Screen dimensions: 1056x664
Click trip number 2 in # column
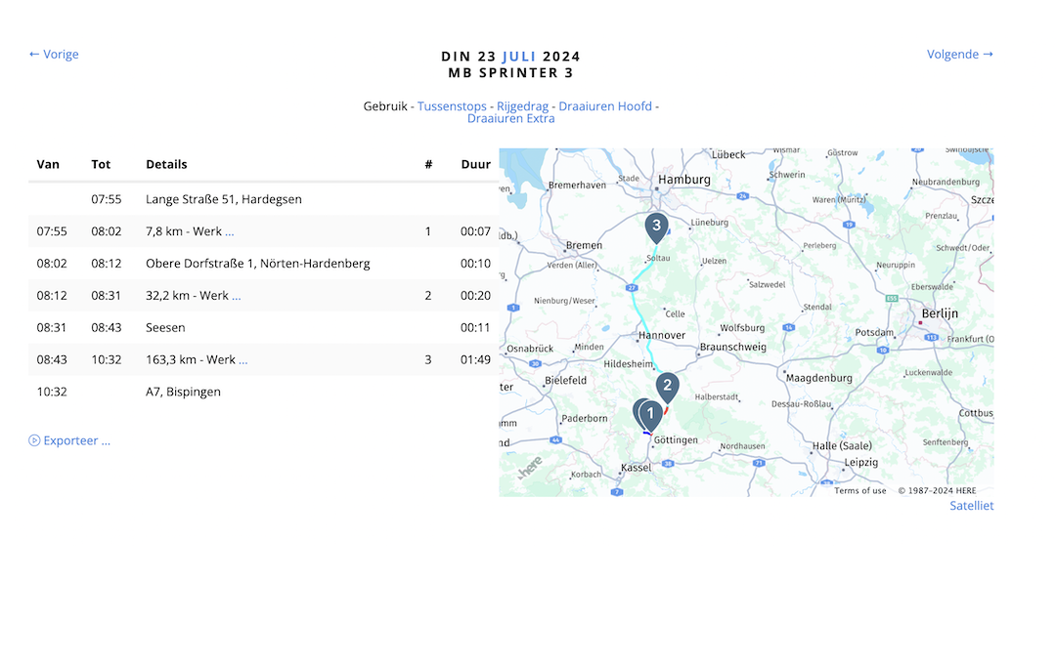[x=427, y=296]
